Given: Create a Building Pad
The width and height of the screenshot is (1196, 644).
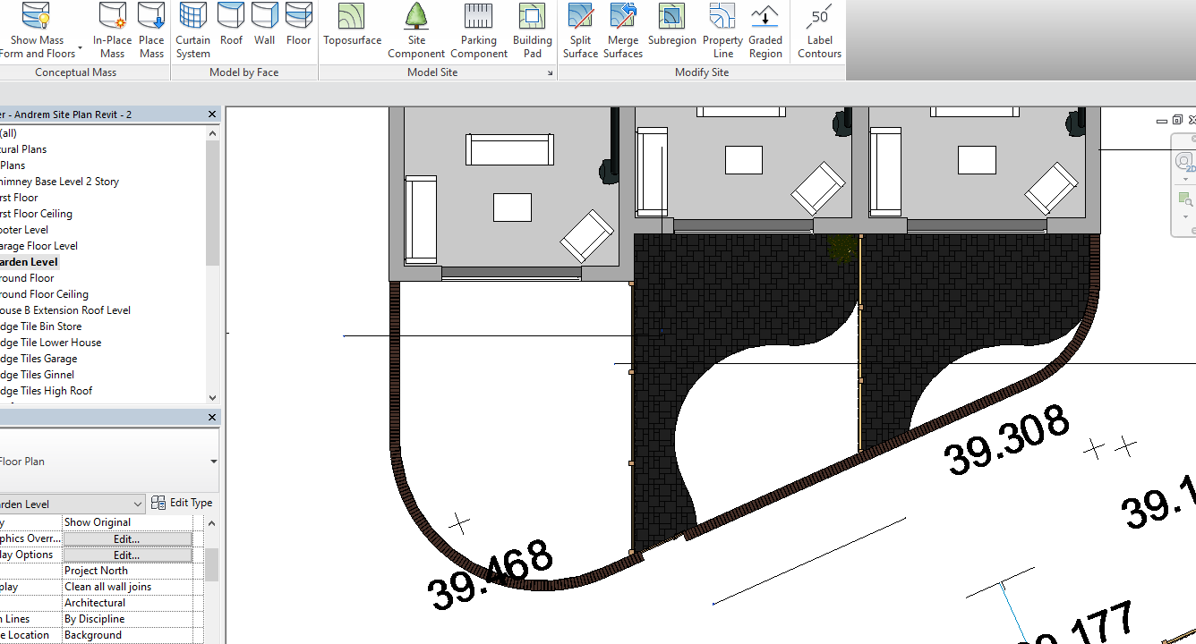Looking at the screenshot, I should (532, 31).
